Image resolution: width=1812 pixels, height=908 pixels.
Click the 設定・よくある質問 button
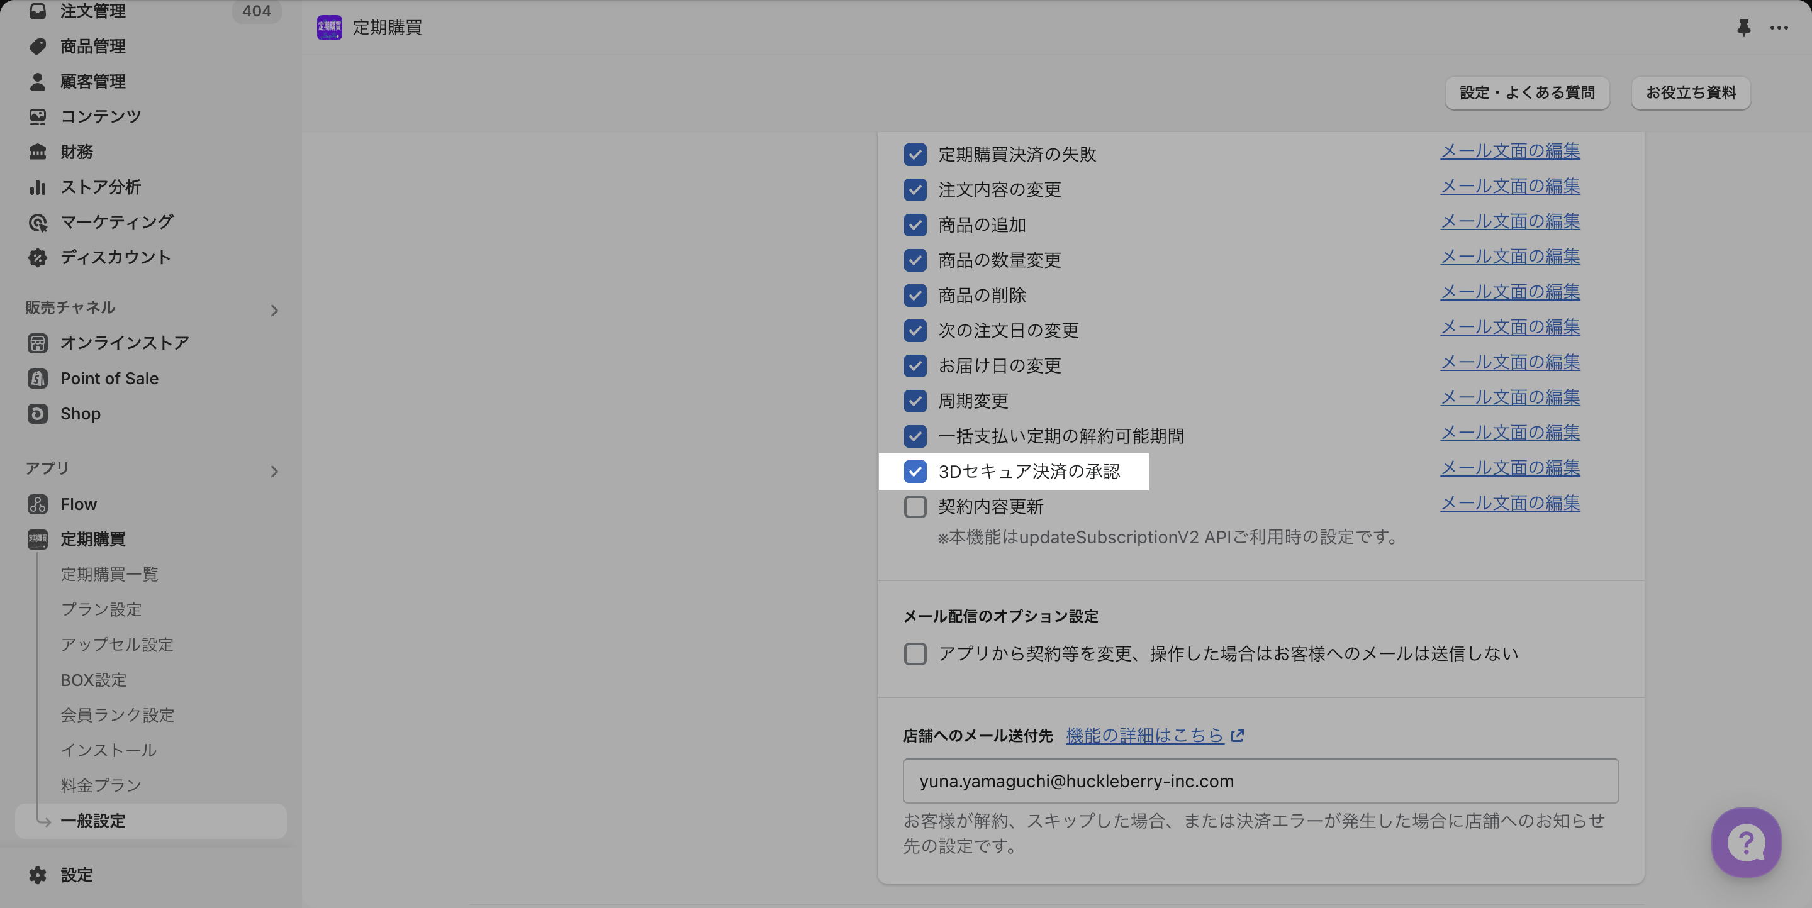coord(1526,93)
